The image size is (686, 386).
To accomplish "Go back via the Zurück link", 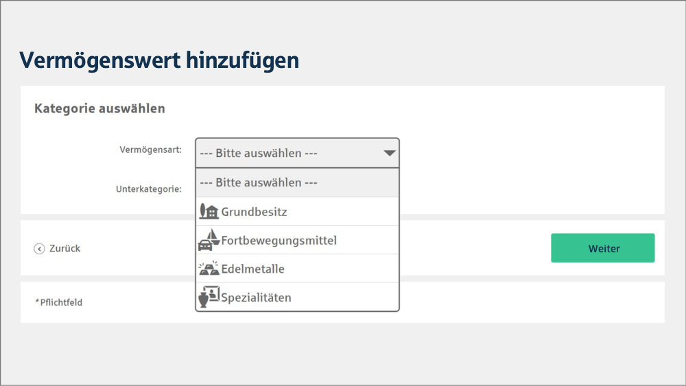I will coord(64,248).
